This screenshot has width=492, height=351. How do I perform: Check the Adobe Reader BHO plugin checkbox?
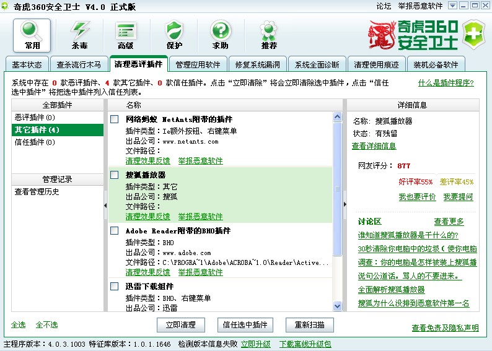coord(115,231)
